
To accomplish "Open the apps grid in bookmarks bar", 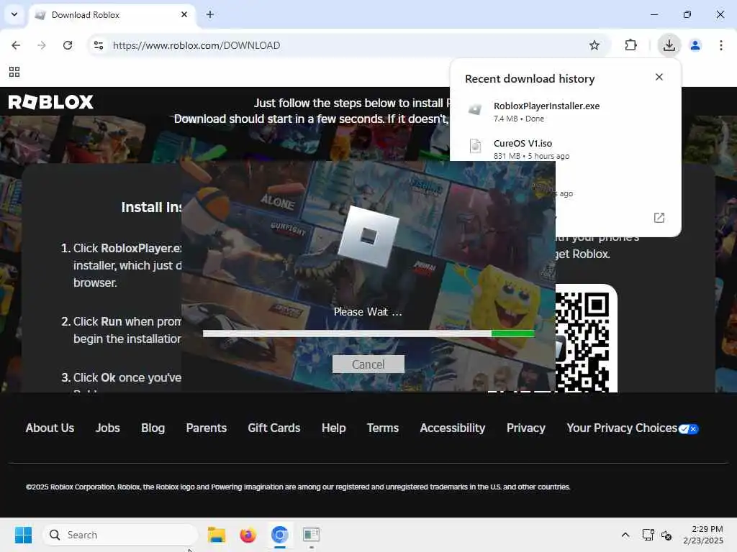I will [14, 72].
